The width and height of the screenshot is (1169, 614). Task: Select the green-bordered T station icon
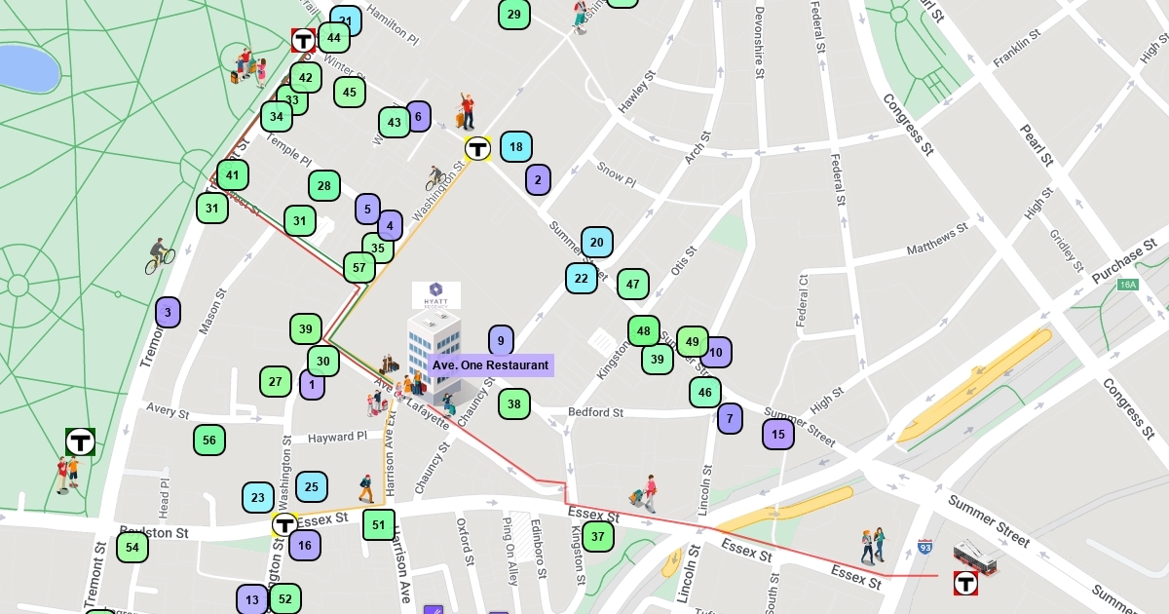[x=80, y=441]
